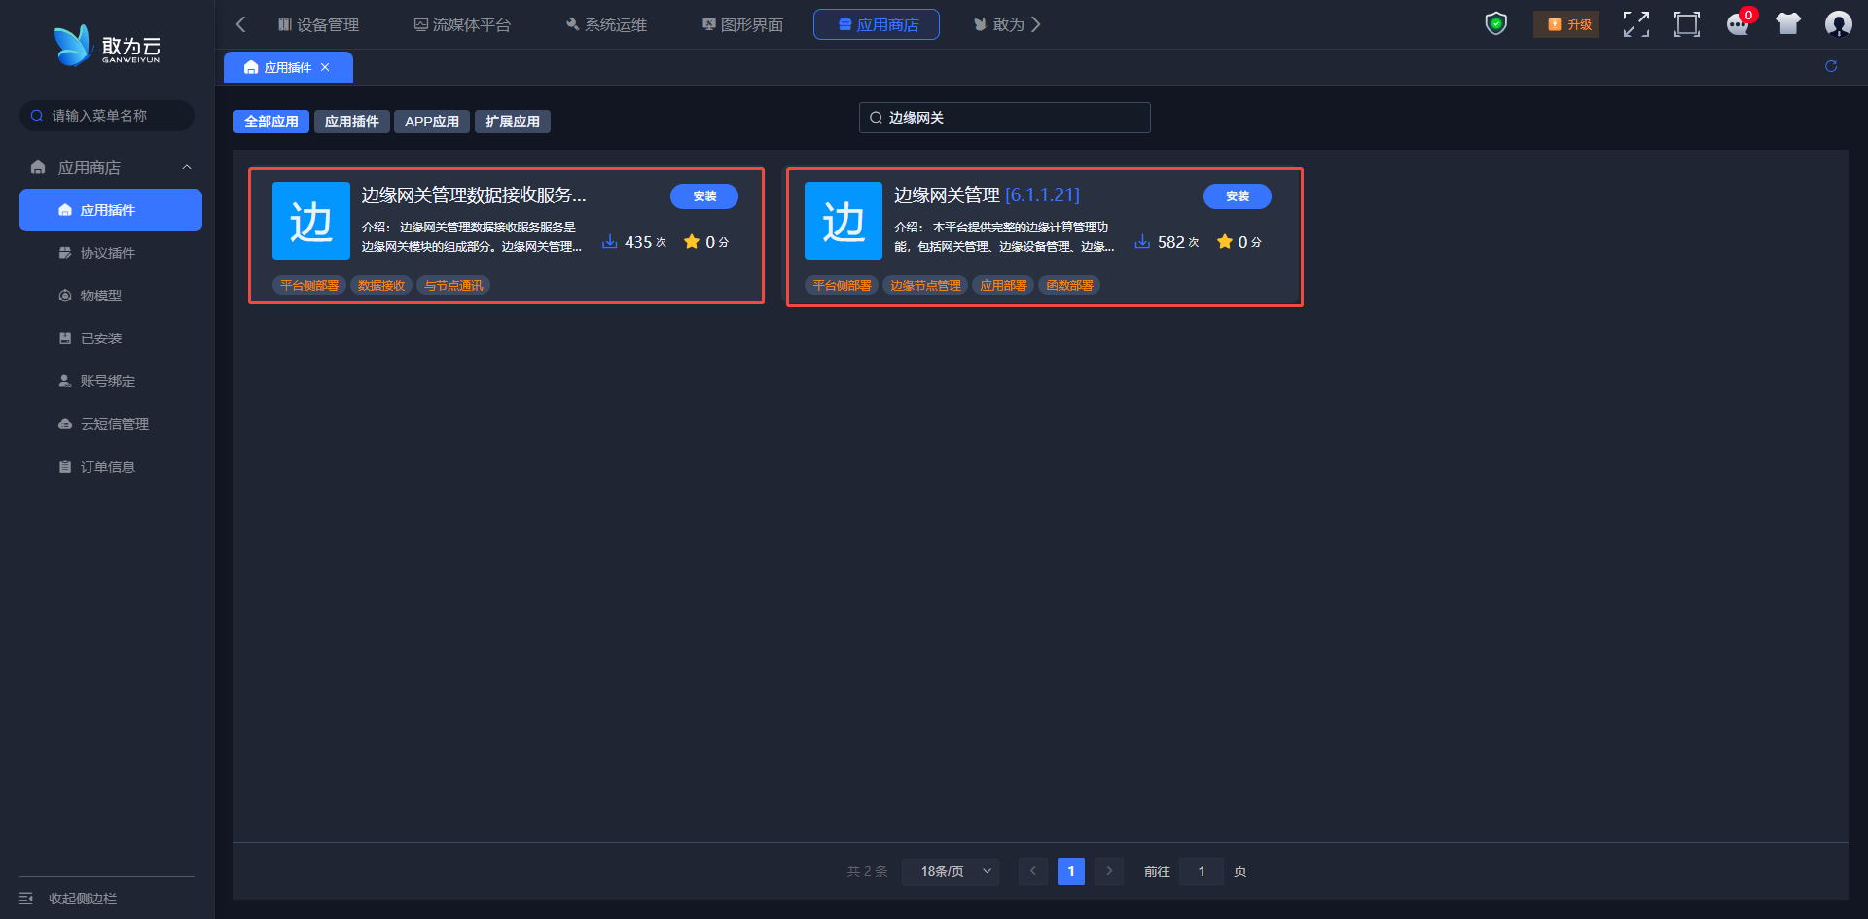
Task: Open the user avatar profile
Action: 1838,24
